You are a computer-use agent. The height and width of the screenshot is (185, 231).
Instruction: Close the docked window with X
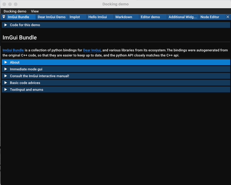(228, 17)
